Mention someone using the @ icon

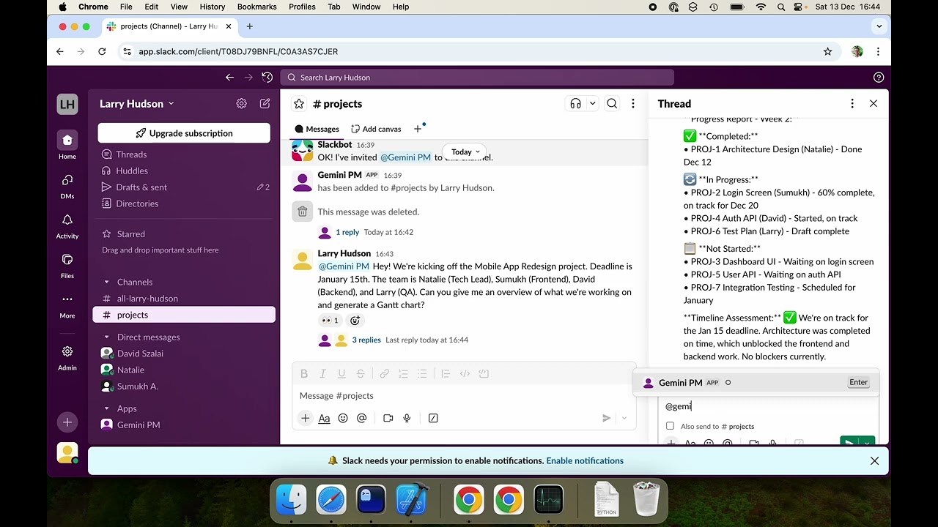pos(361,418)
